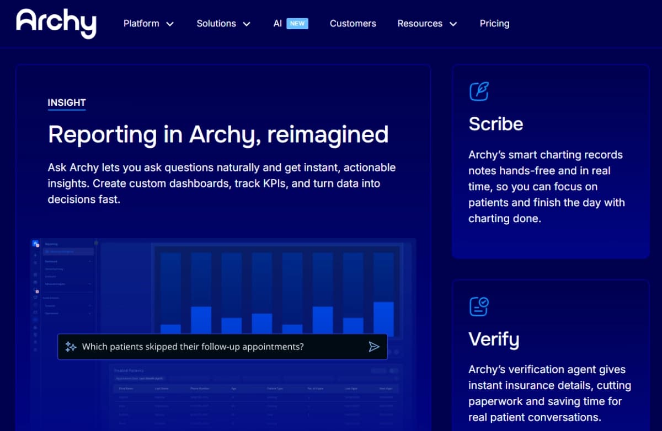Click the NEW badge beside the AI menu
662x431 pixels.
click(x=297, y=23)
